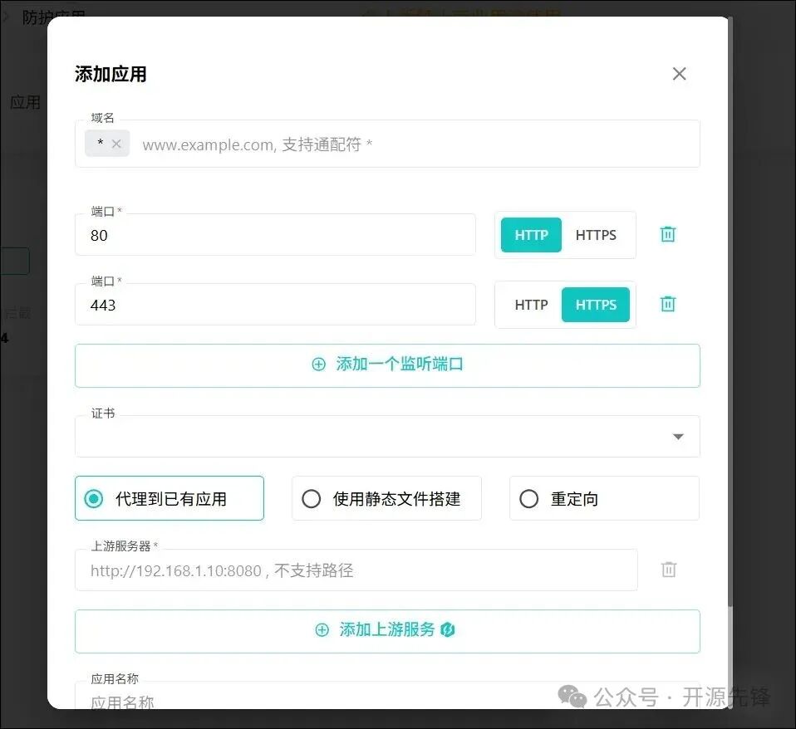Open the 证书 dropdown arrow

click(x=678, y=437)
